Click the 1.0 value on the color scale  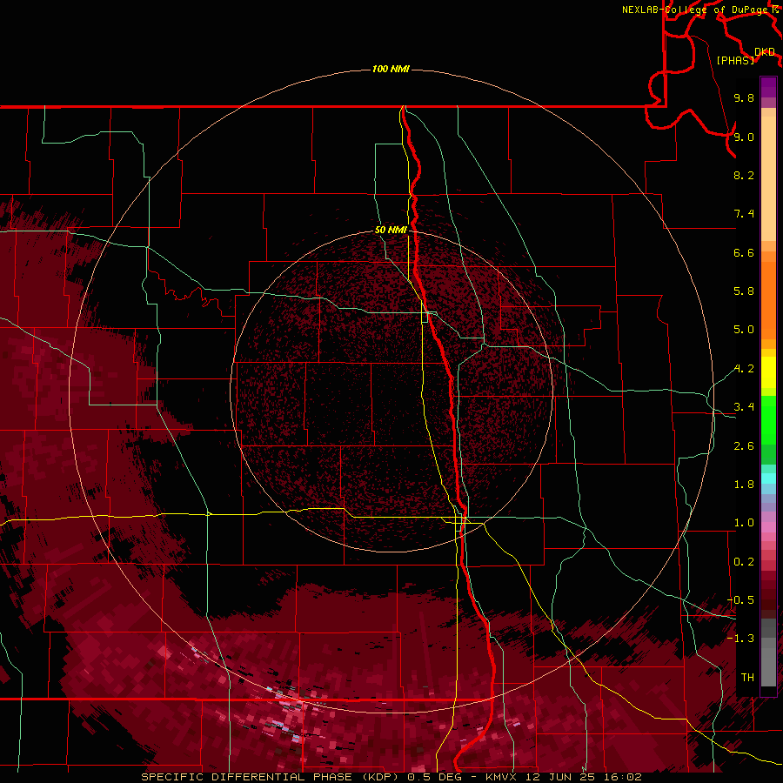(x=744, y=523)
